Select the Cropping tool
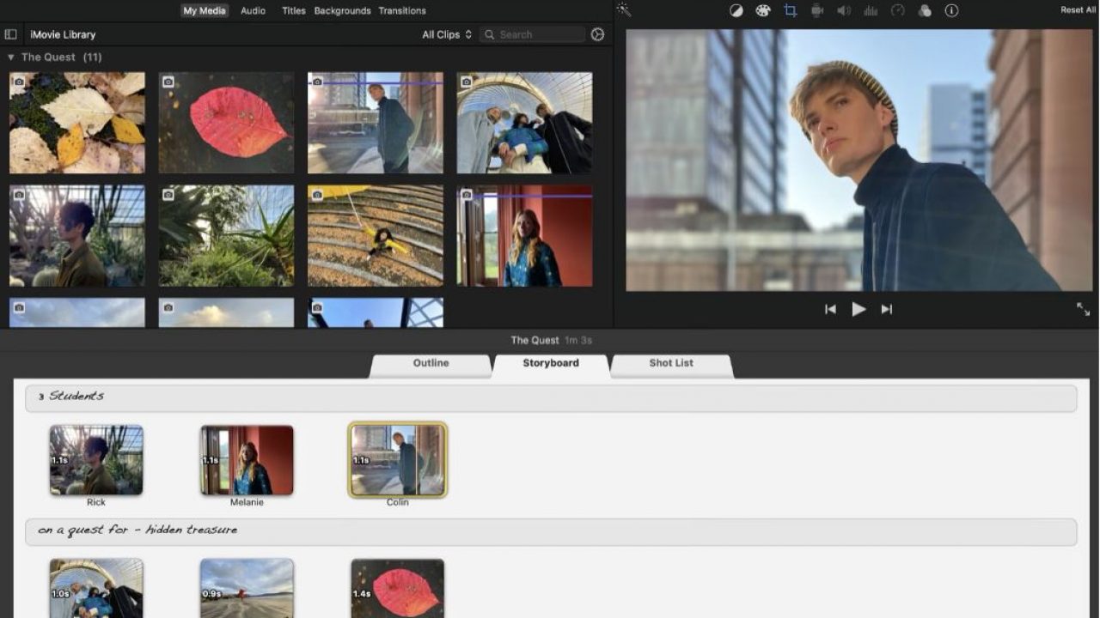Screen dimensions: 1100x618 point(790,10)
